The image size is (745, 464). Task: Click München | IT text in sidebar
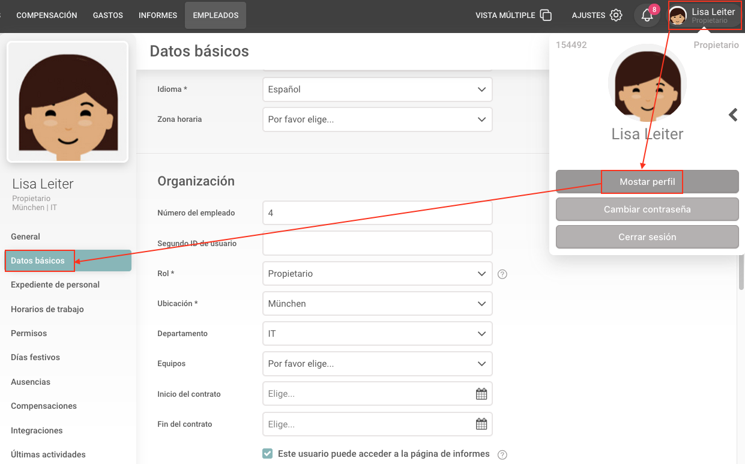35,207
